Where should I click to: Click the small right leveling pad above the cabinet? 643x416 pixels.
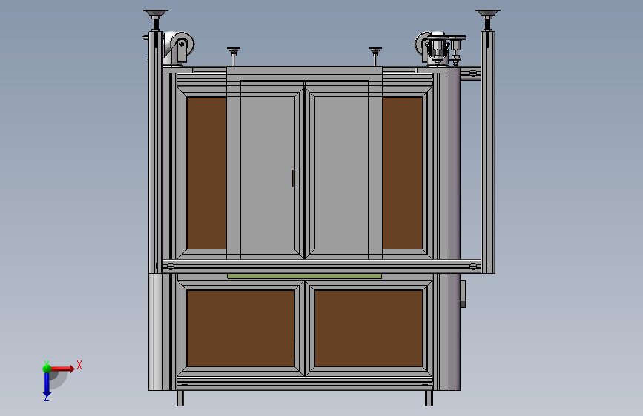click(375, 56)
